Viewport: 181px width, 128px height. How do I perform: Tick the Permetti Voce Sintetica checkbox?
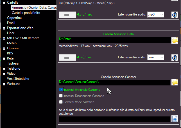coord(61,102)
